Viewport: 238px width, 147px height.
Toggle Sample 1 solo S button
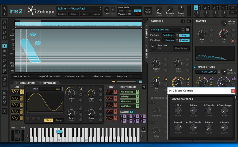183,22
